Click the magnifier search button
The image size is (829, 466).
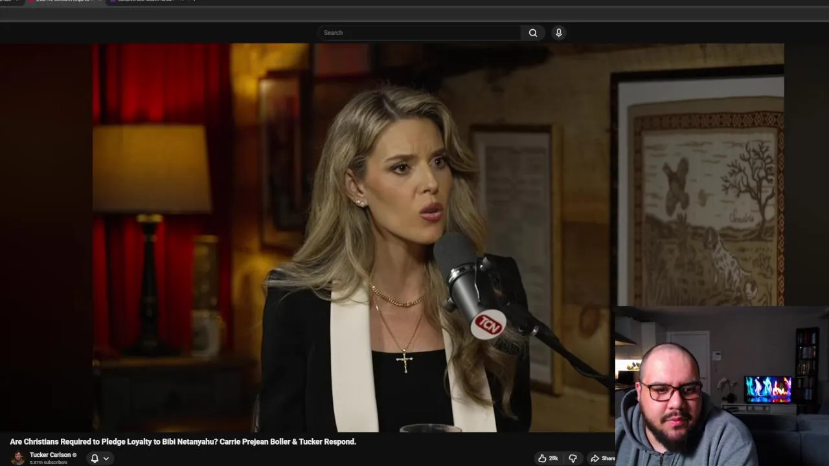533,33
